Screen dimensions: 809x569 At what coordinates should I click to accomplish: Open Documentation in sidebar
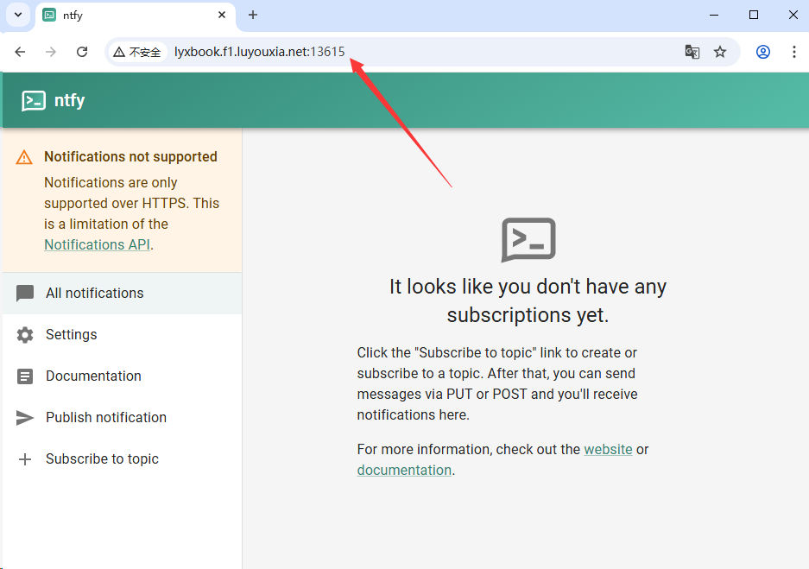pos(123,376)
